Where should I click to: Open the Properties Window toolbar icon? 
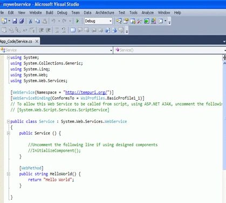click(126, 21)
